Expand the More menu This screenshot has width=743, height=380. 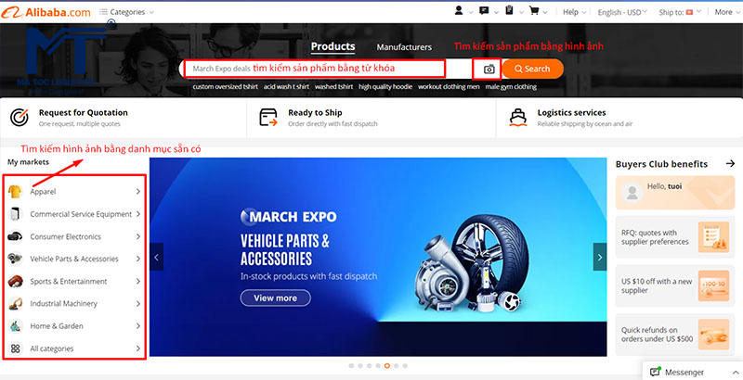pos(727,12)
